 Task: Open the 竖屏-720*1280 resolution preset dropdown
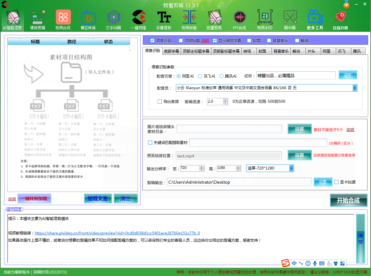291,168
